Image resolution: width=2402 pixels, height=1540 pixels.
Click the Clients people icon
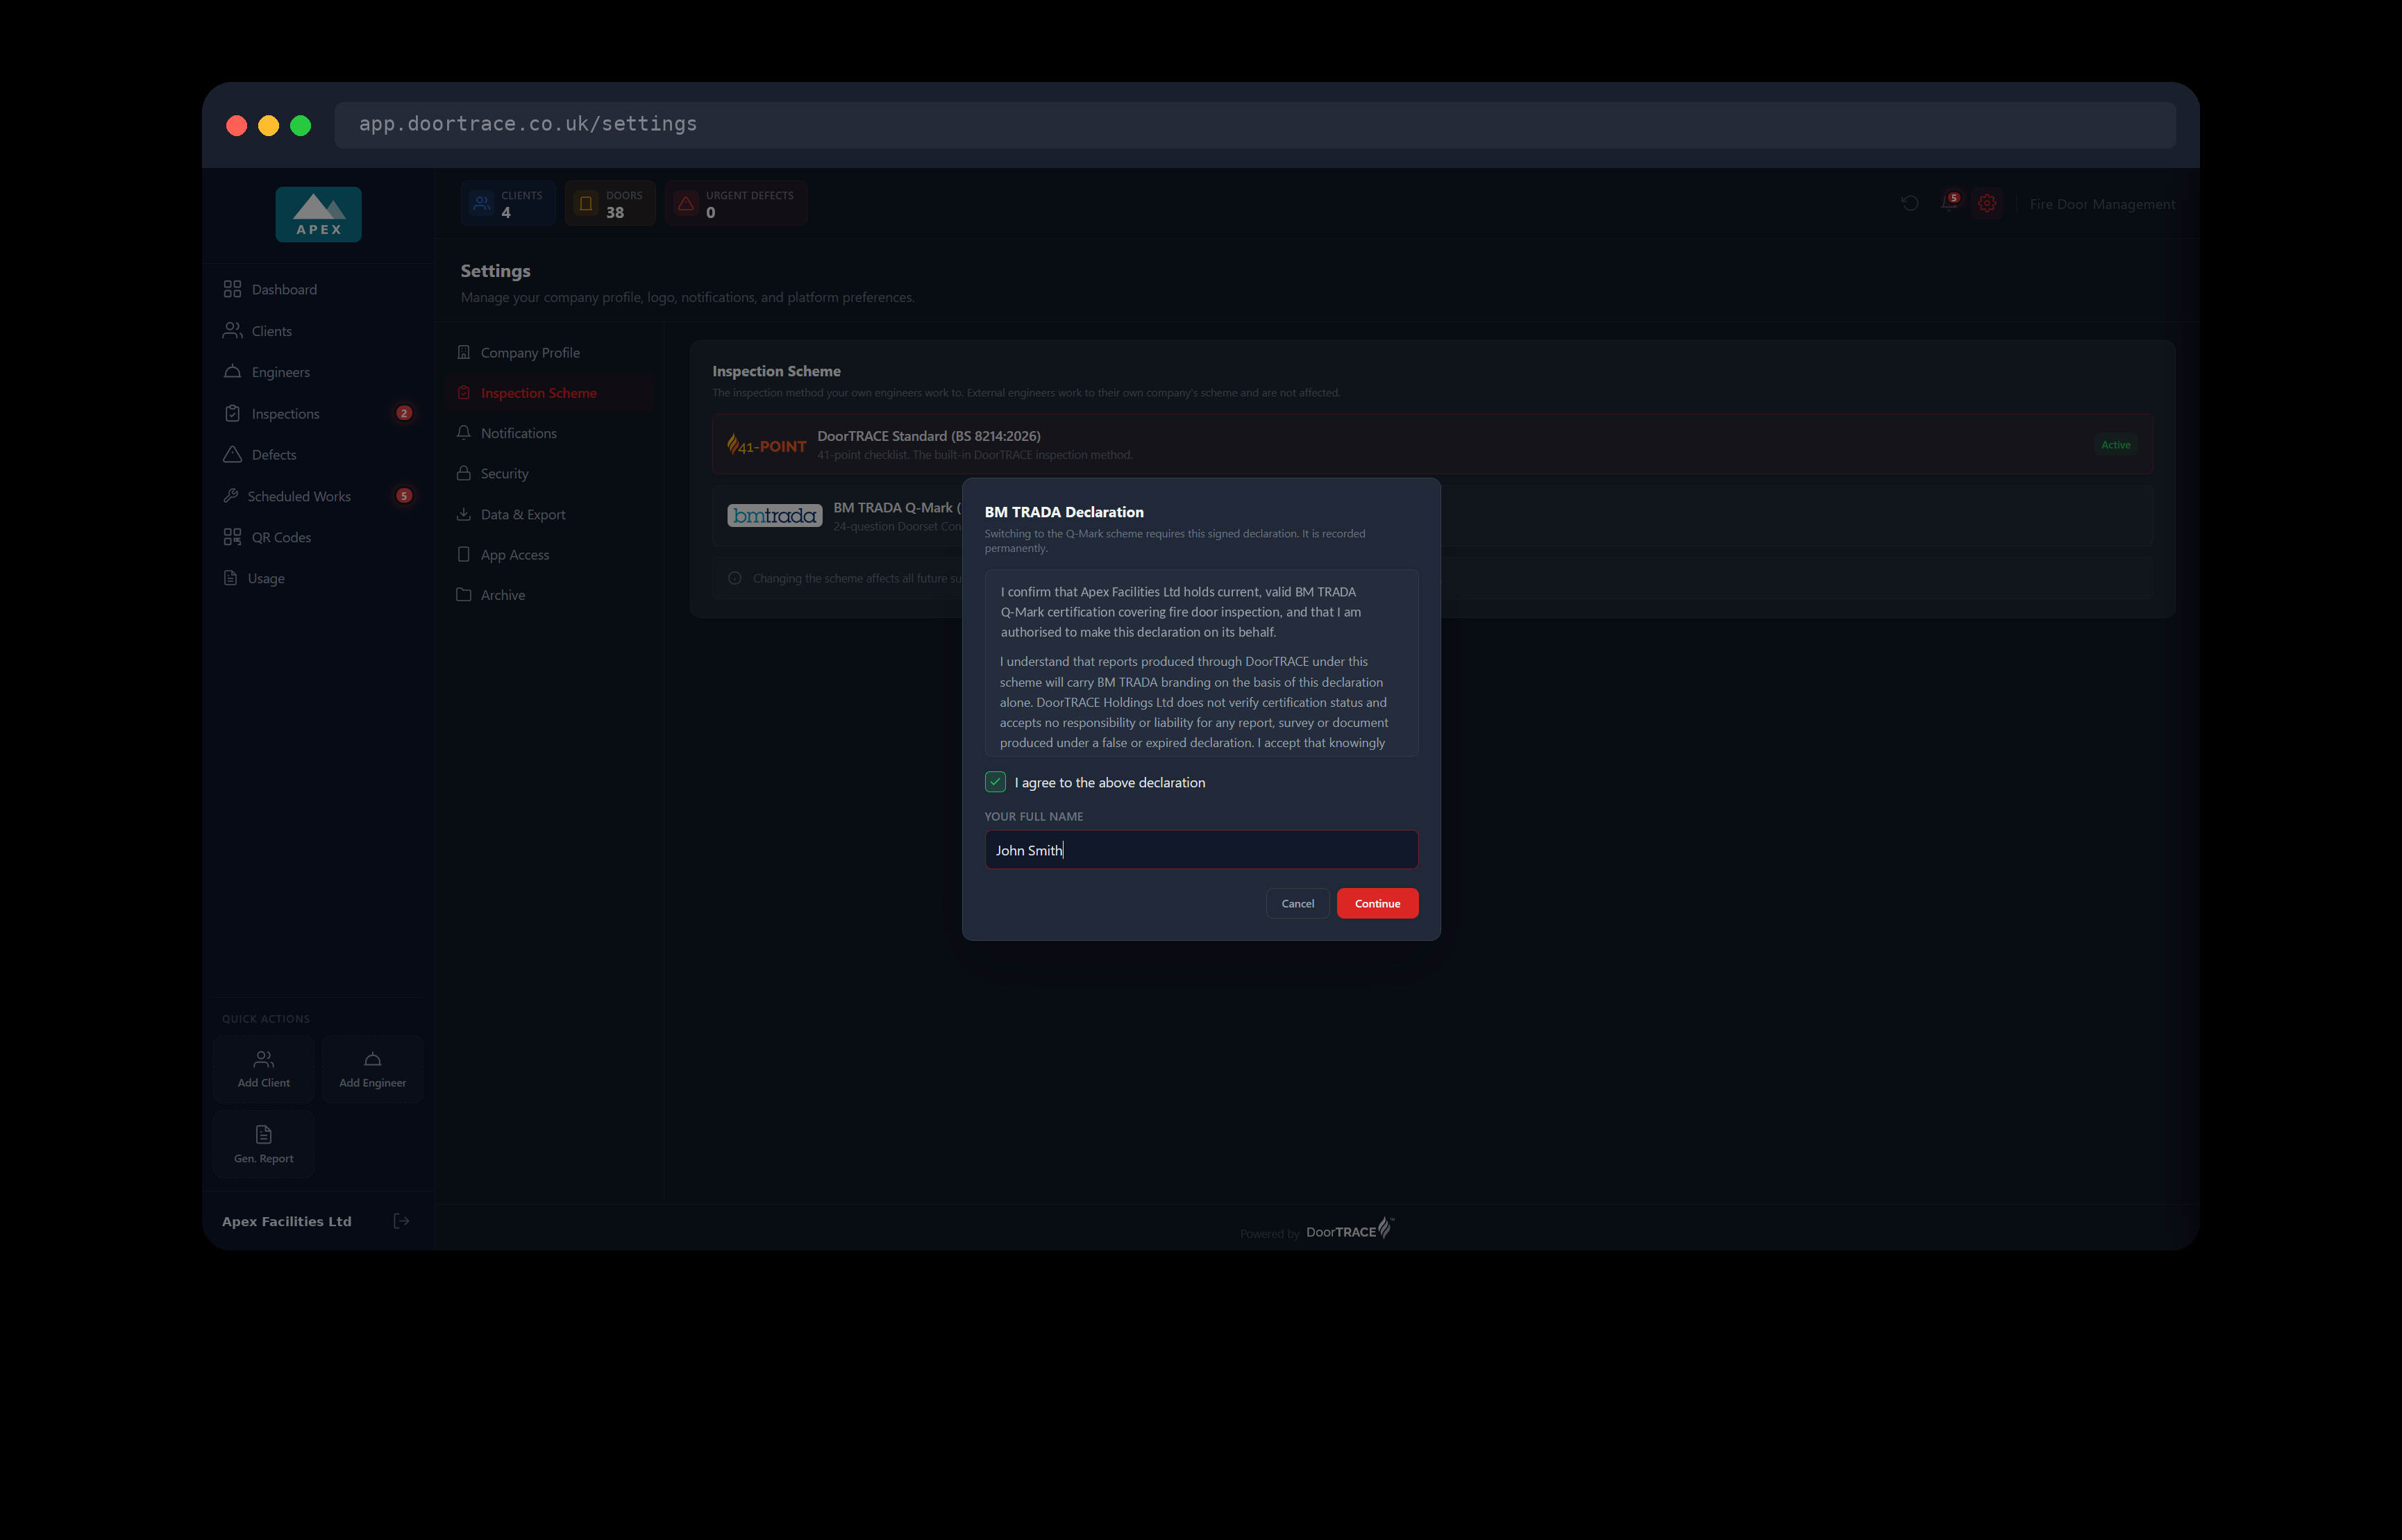click(x=232, y=330)
